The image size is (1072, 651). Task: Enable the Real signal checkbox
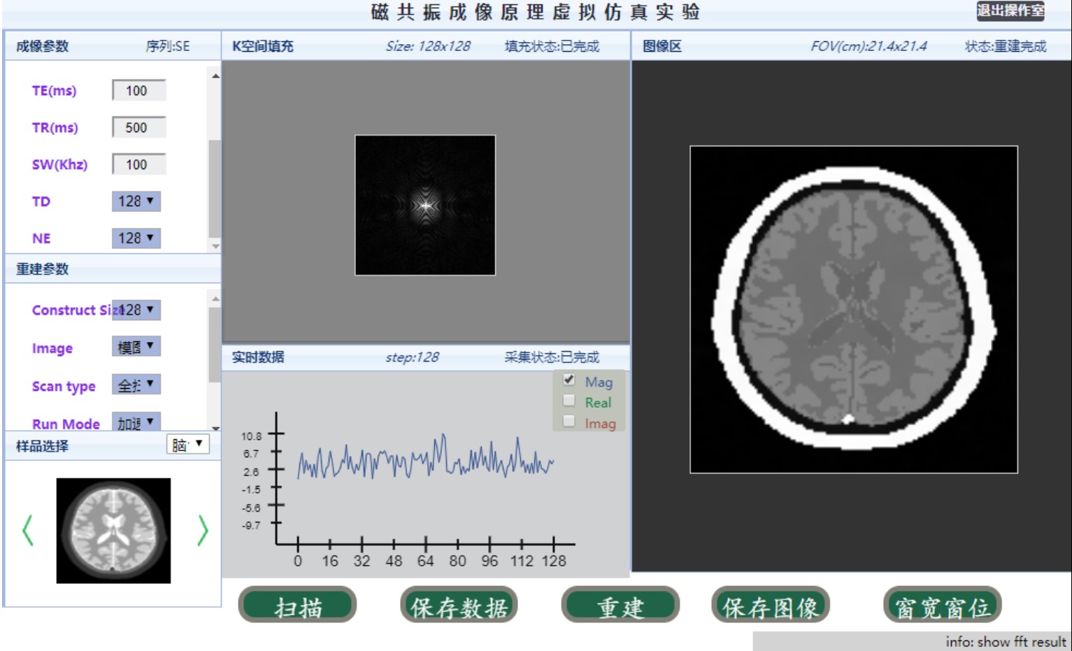click(569, 401)
